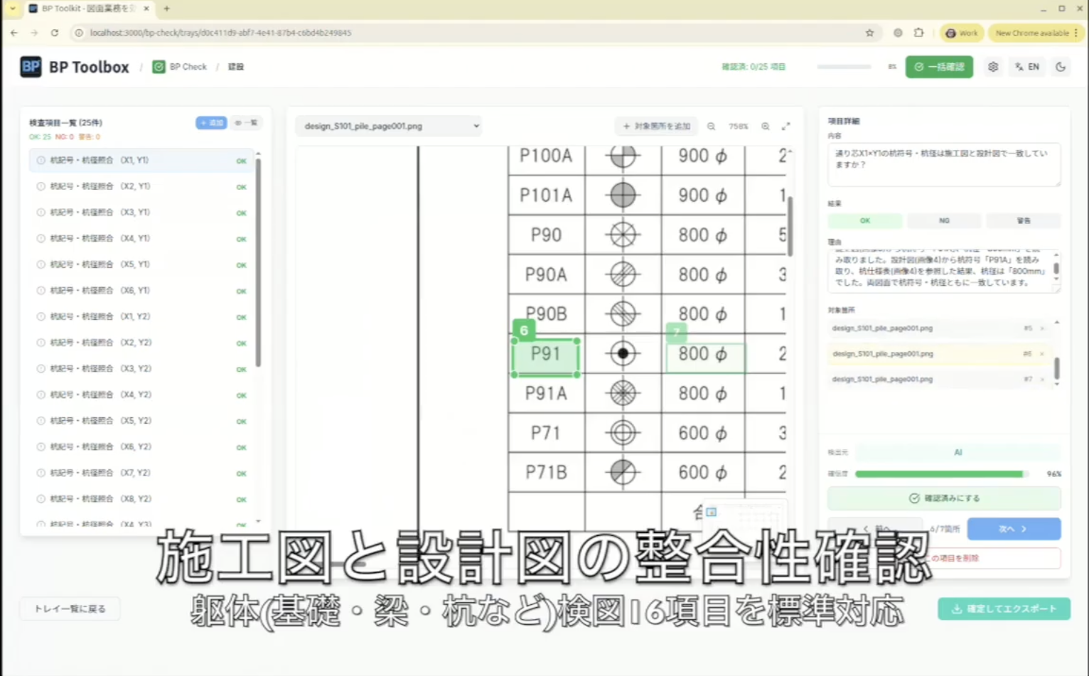Zoom out of the drawing viewer
Image resolution: width=1089 pixels, height=681 pixels.
point(711,127)
